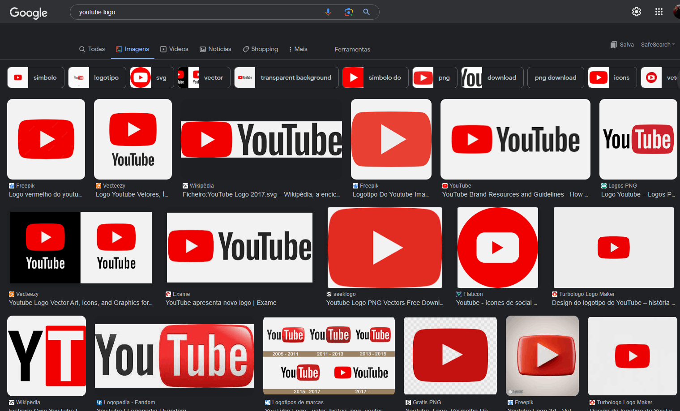Open Ferramentas filter tools

click(352, 49)
